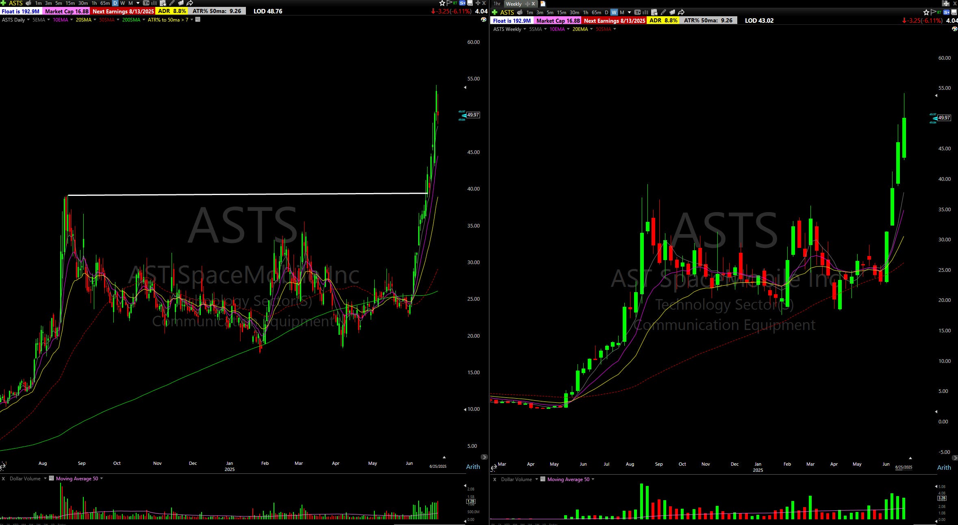Switch right chart to the D timeframe

click(606, 12)
